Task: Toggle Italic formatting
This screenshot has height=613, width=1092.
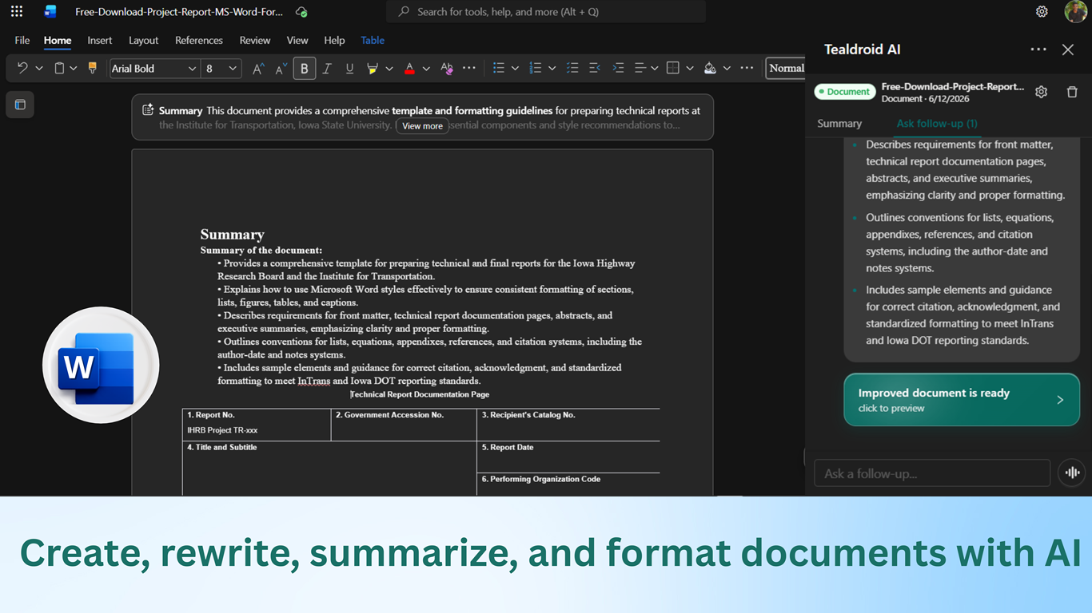Action: pos(327,69)
